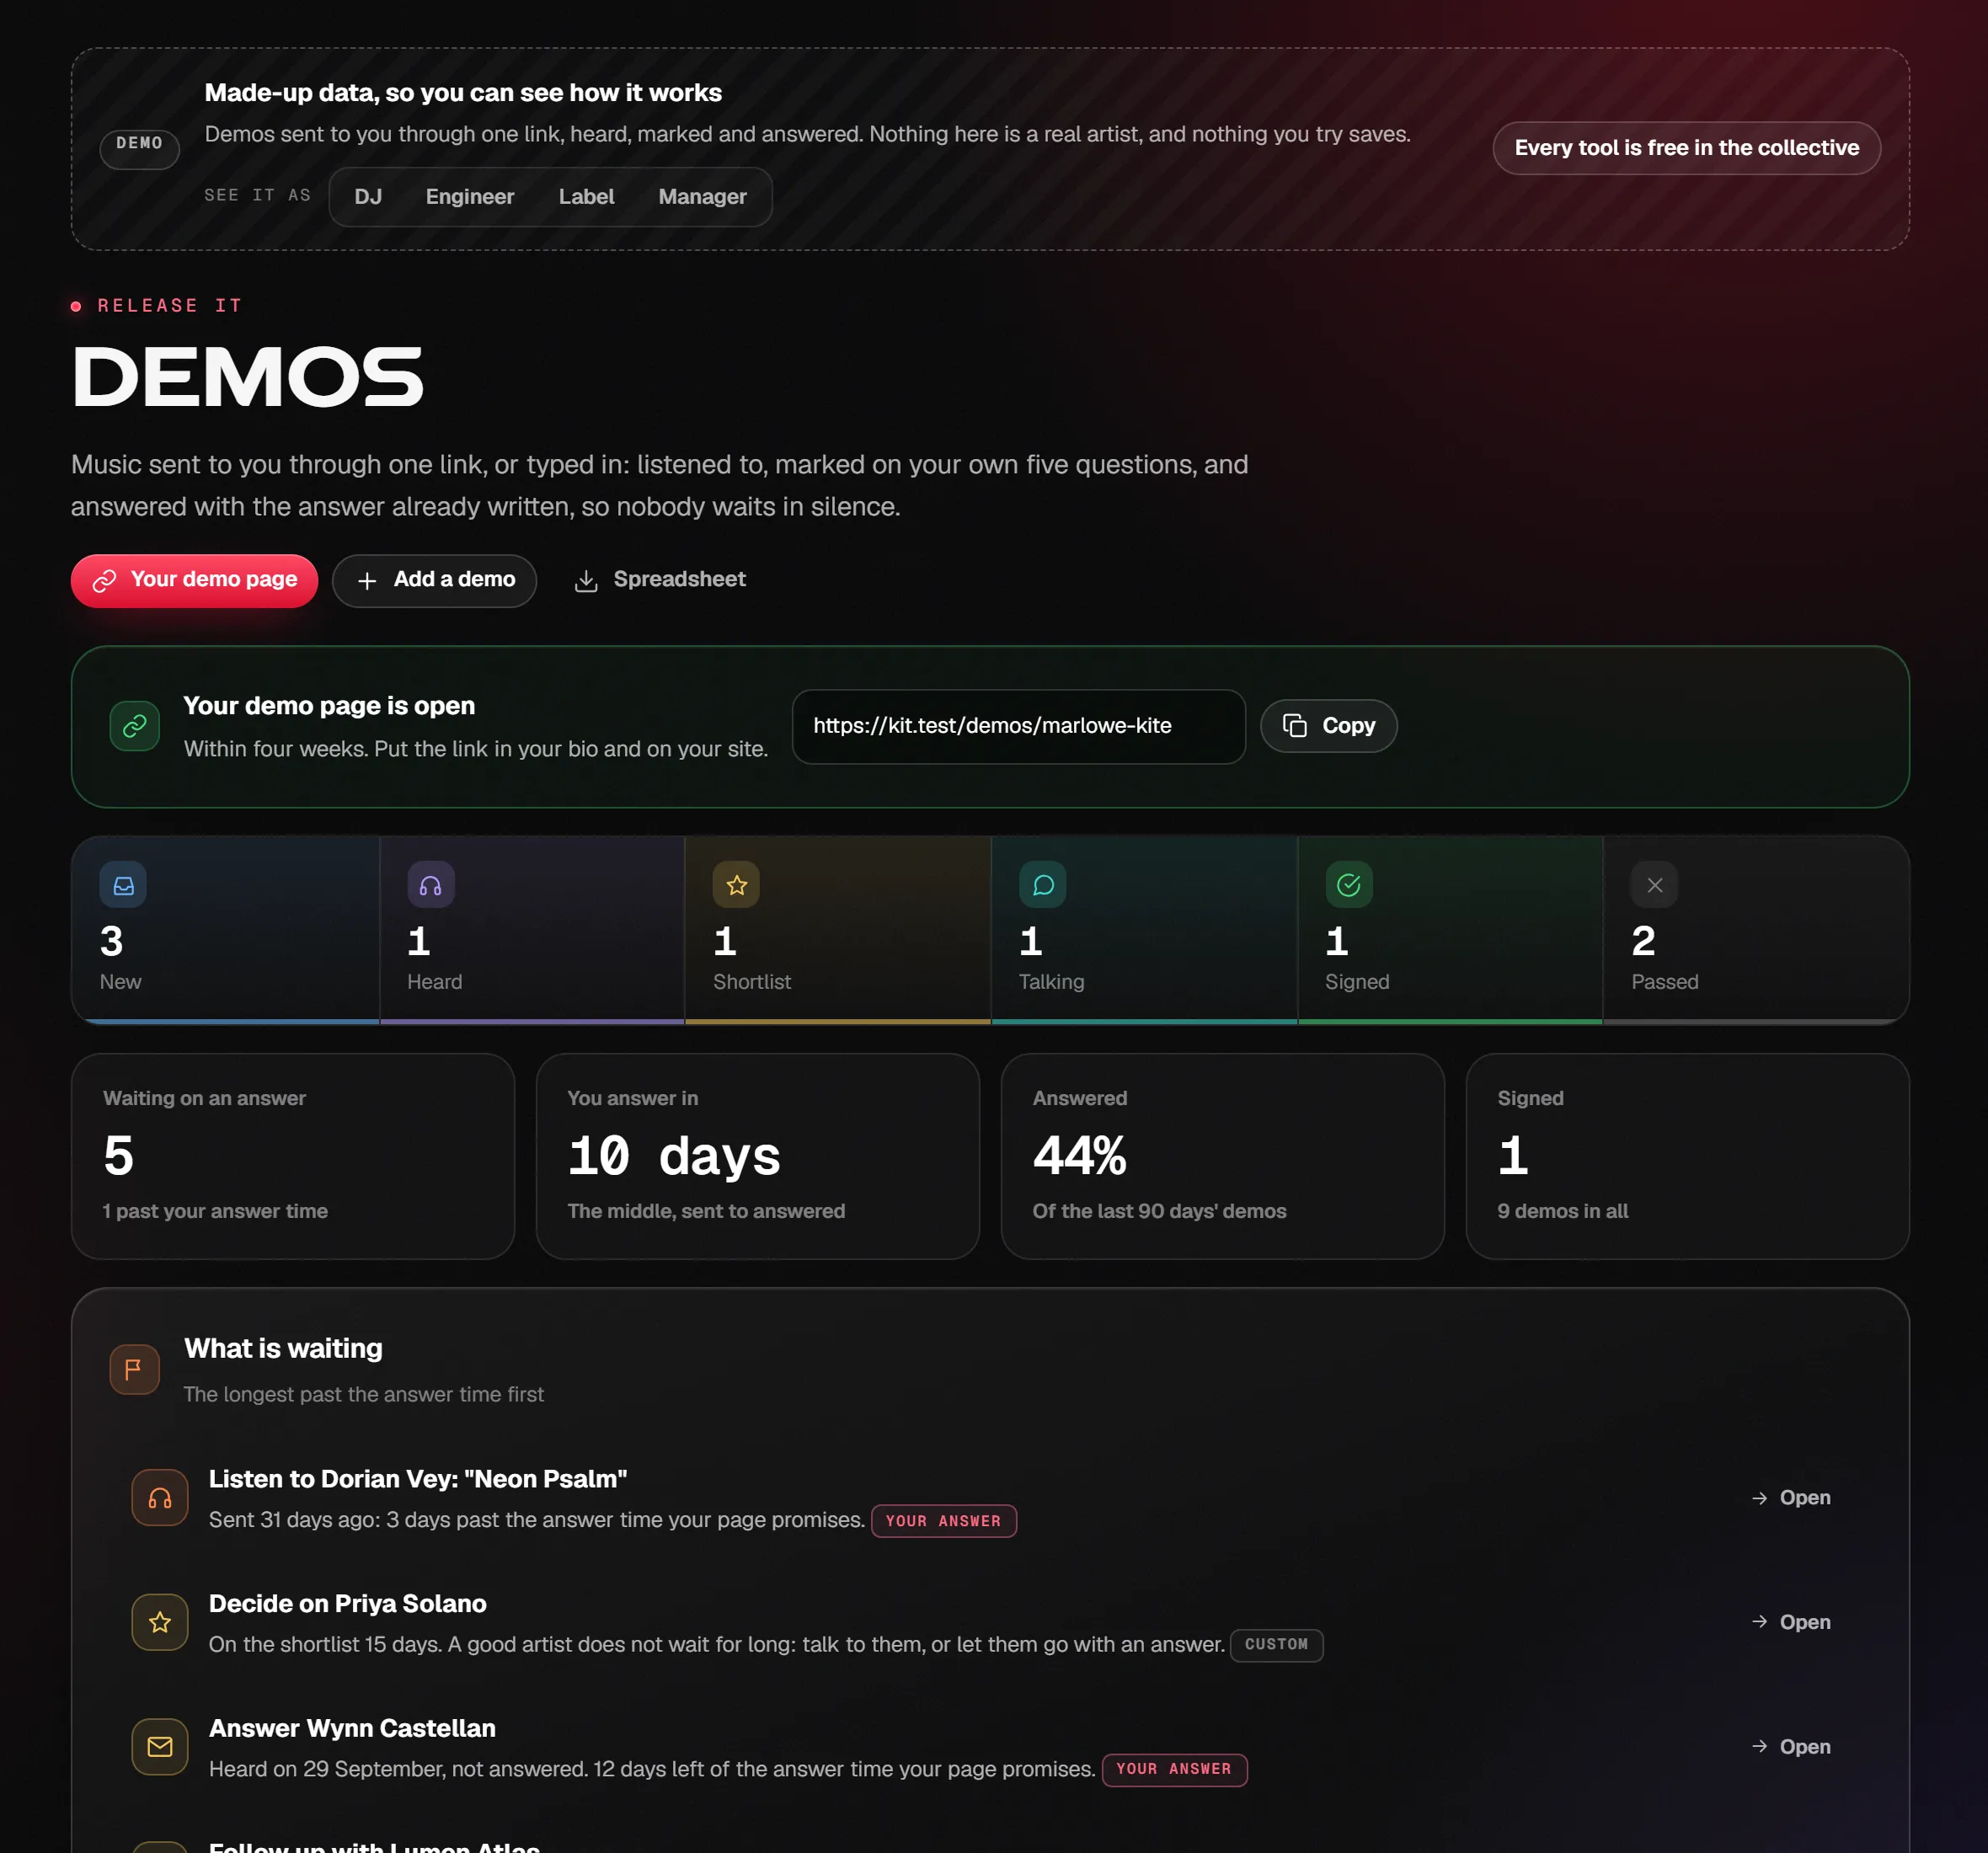
Task: Open the Dorian Vey Neon Psalm item
Action: tap(1791, 1497)
